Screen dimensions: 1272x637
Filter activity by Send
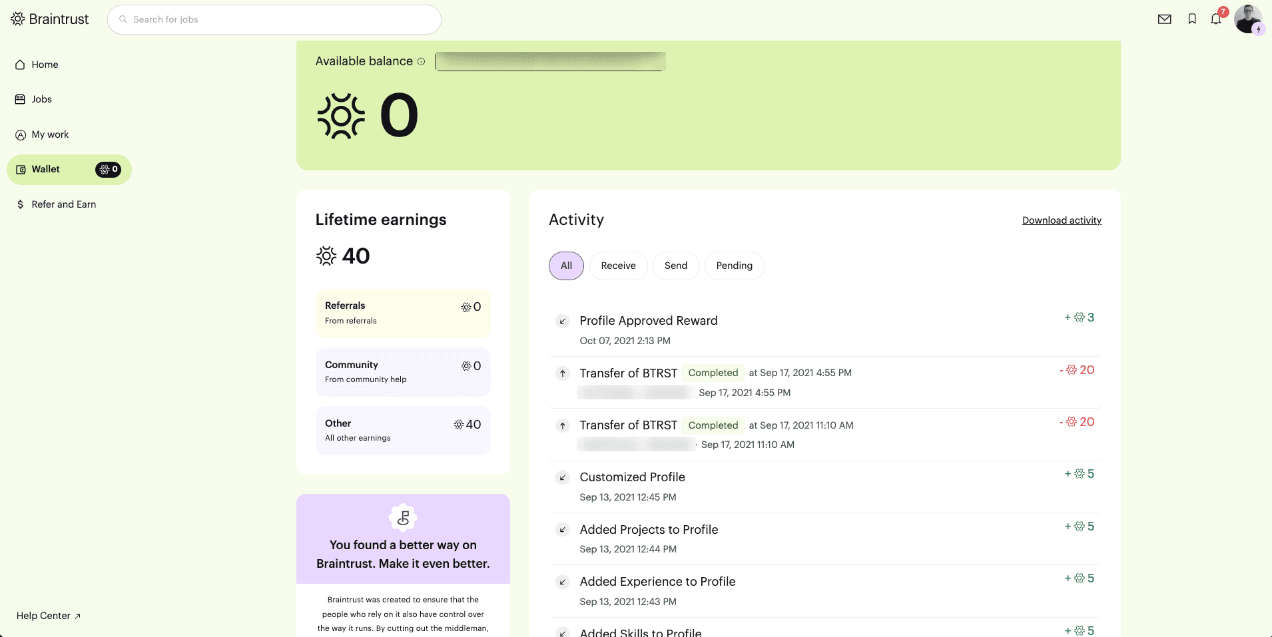676,266
